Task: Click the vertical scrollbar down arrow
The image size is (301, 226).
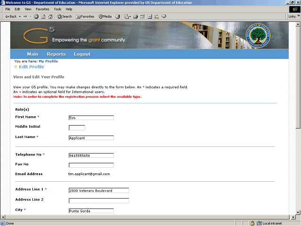Action: (298, 212)
